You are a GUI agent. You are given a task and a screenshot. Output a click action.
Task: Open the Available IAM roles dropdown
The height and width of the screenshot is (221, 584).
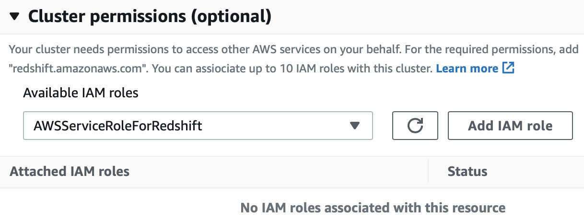click(198, 126)
